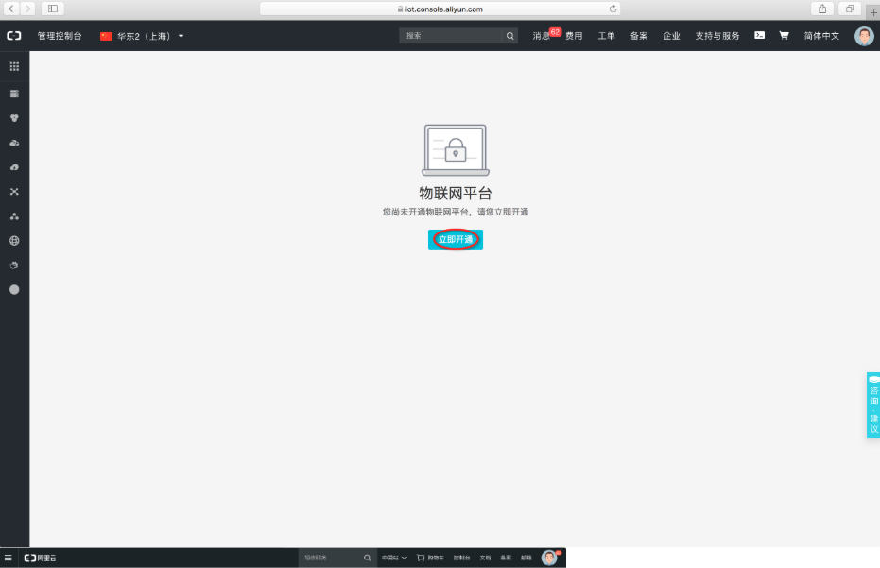Click the search icon in the bottom bar
880x568 pixels.
coord(367,558)
